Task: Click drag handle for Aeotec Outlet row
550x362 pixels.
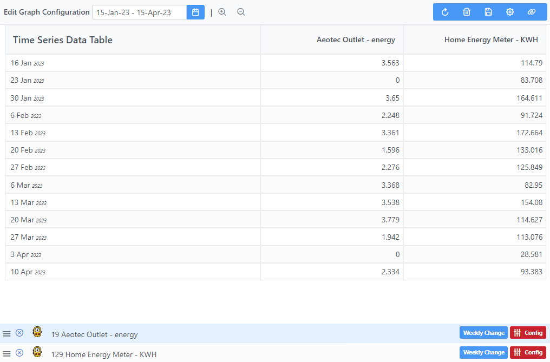Action: coord(6,333)
